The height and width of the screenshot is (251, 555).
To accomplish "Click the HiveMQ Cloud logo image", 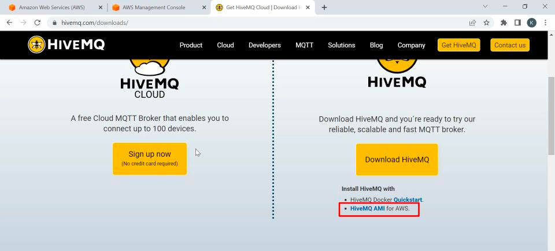I will [149, 79].
